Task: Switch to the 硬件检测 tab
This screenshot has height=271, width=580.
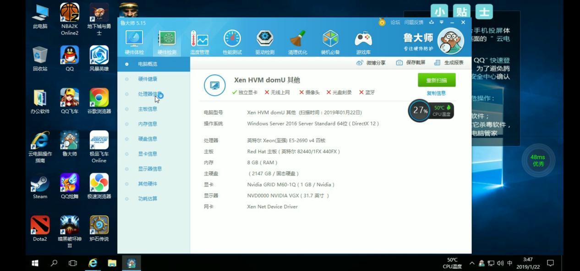Action: [166, 41]
